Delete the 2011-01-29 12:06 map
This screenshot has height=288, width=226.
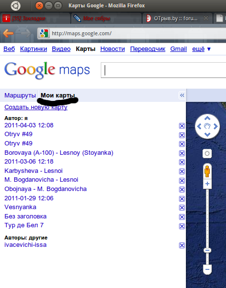click(182, 199)
